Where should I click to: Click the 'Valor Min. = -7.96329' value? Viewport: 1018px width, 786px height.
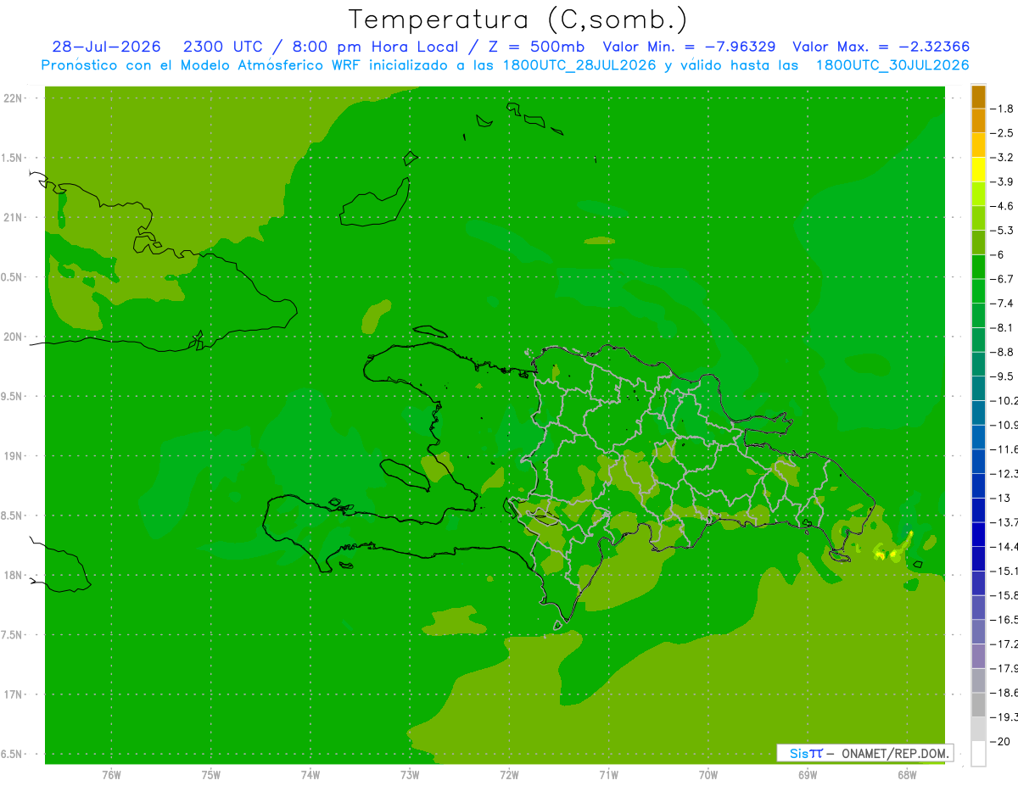pos(689,47)
